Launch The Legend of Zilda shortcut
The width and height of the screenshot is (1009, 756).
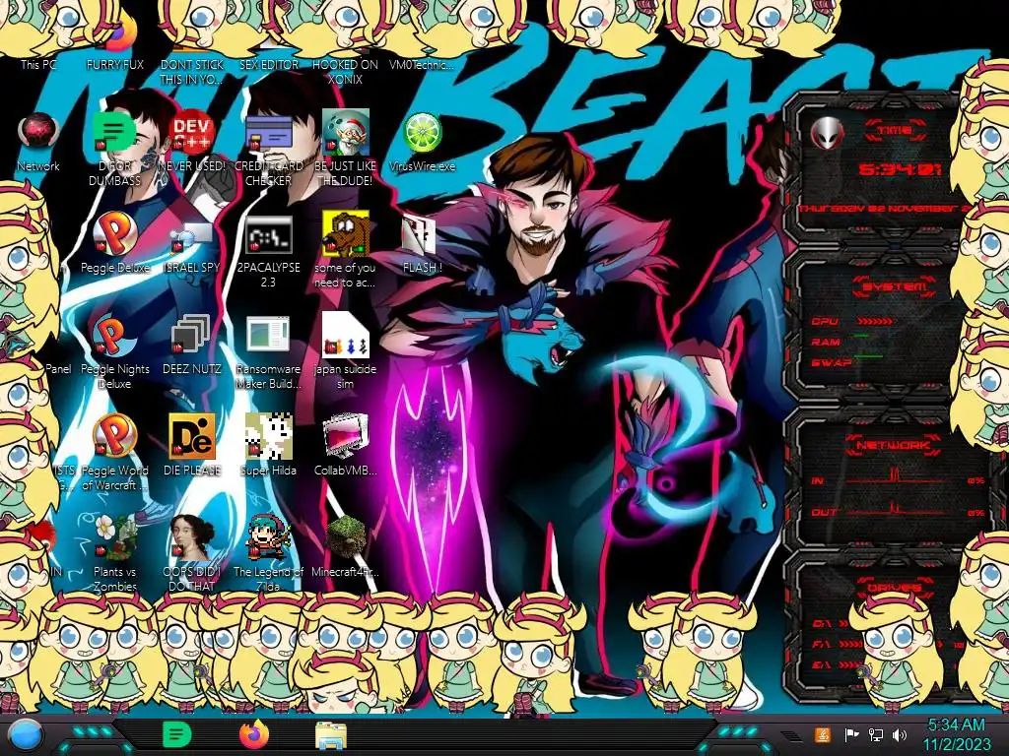click(x=268, y=537)
